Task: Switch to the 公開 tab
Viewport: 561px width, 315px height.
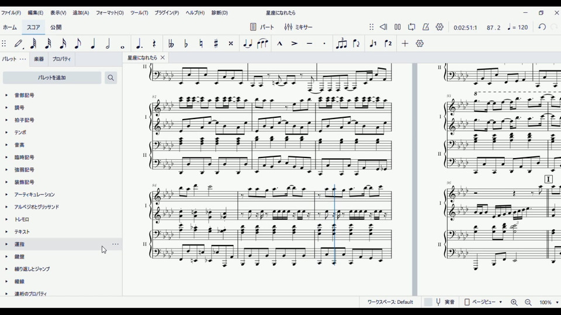Action: [x=56, y=27]
